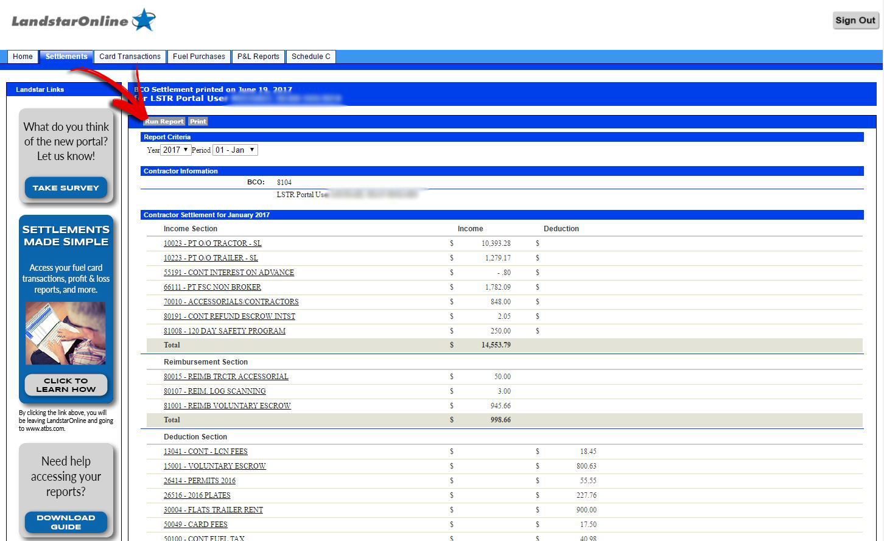
Task: Open 66111 - PT FSC NON BROKER link
Action: pos(212,287)
